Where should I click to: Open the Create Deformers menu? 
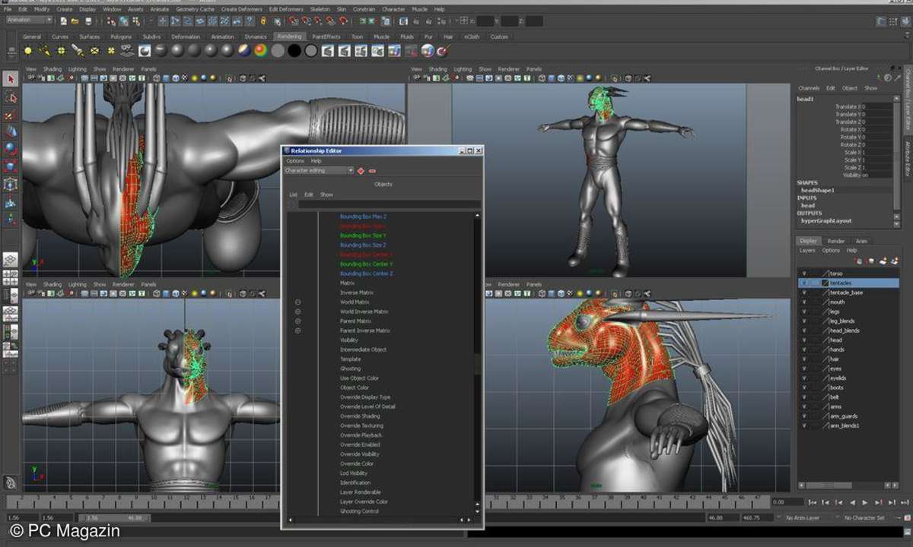pos(241,9)
